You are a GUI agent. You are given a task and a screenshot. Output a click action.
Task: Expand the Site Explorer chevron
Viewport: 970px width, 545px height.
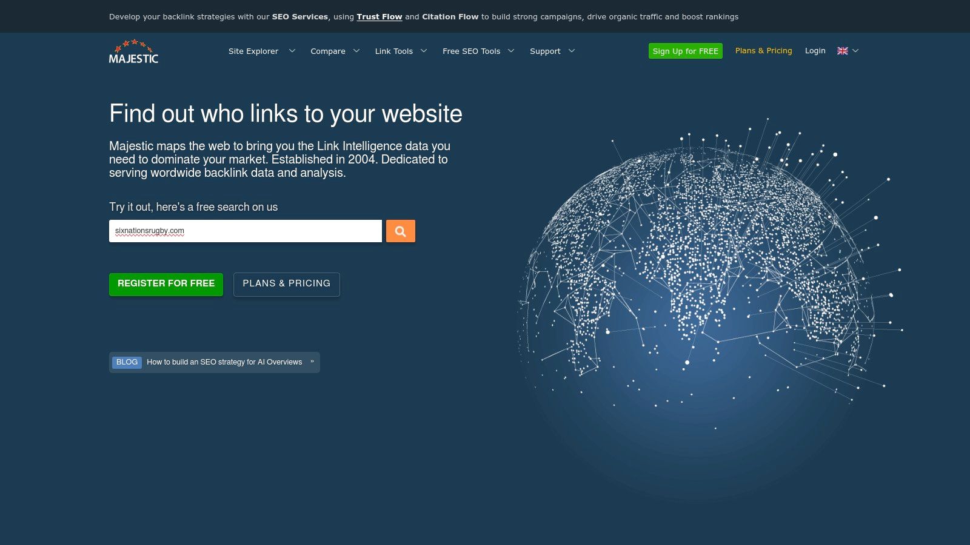click(x=292, y=51)
